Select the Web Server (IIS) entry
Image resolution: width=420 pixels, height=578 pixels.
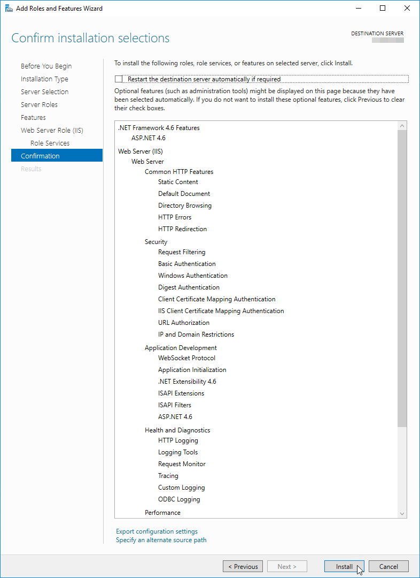140,151
